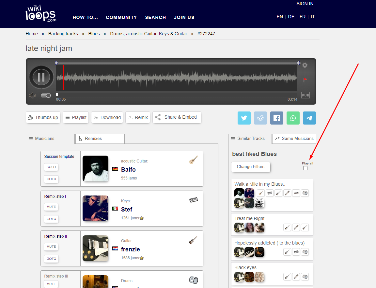Click the keyboard icon beside Stef
The image size is (376, 288).
(x=194, y=200)
